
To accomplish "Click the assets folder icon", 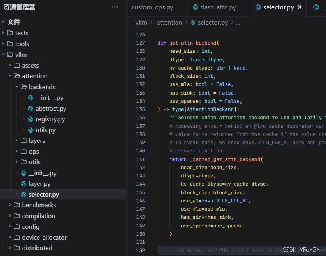I will pyautogui.click(x=17, y=65).
